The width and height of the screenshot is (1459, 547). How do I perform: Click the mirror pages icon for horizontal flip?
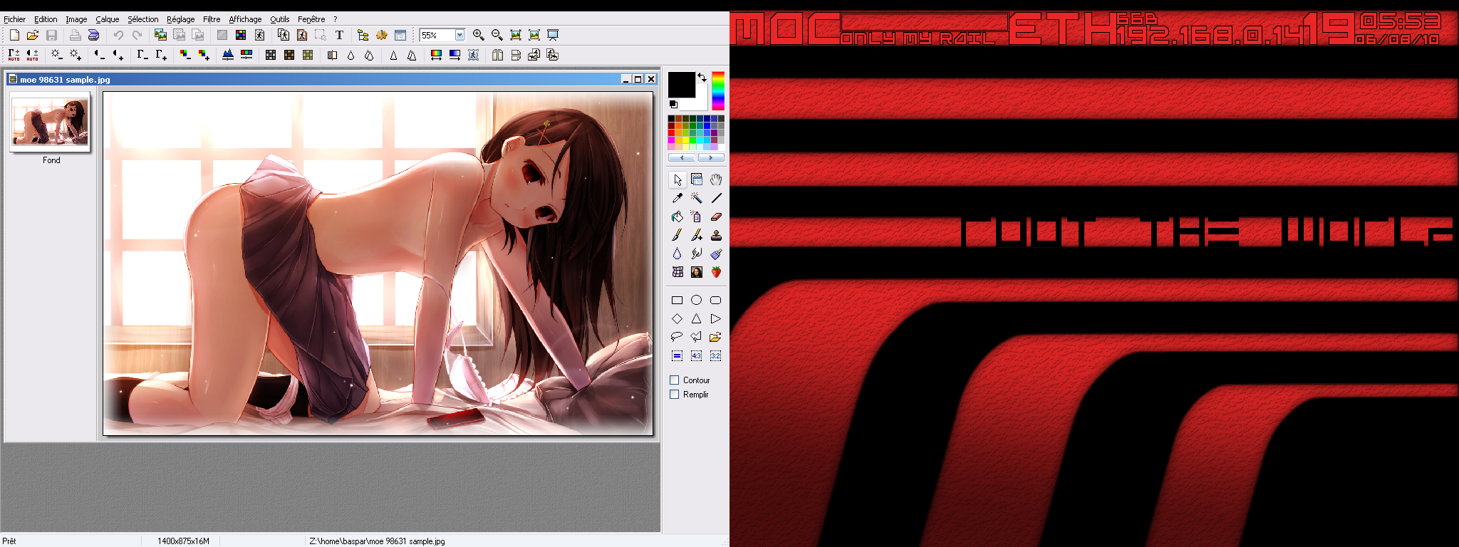pyautogui.click(x=497, y=55)
